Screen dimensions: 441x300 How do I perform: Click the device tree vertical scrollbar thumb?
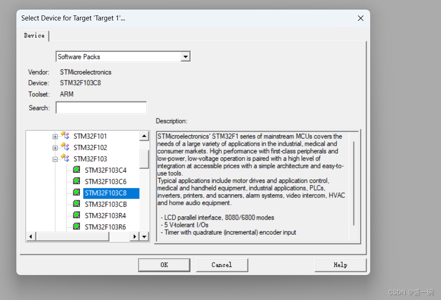click(144, 159)
